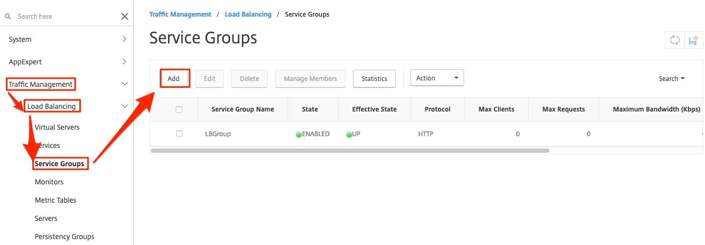The height and width of the screenshot is (245, 705).
Task: Click the LBGroup service group name
Action: pyautogui.click(x=218, y=134)
